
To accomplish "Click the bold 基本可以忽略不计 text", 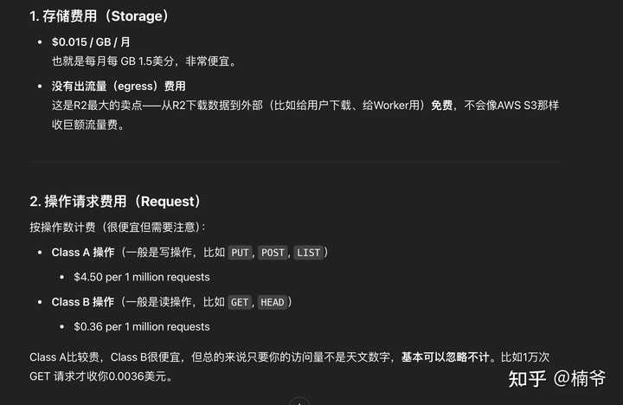I will [x=445, y=357].
